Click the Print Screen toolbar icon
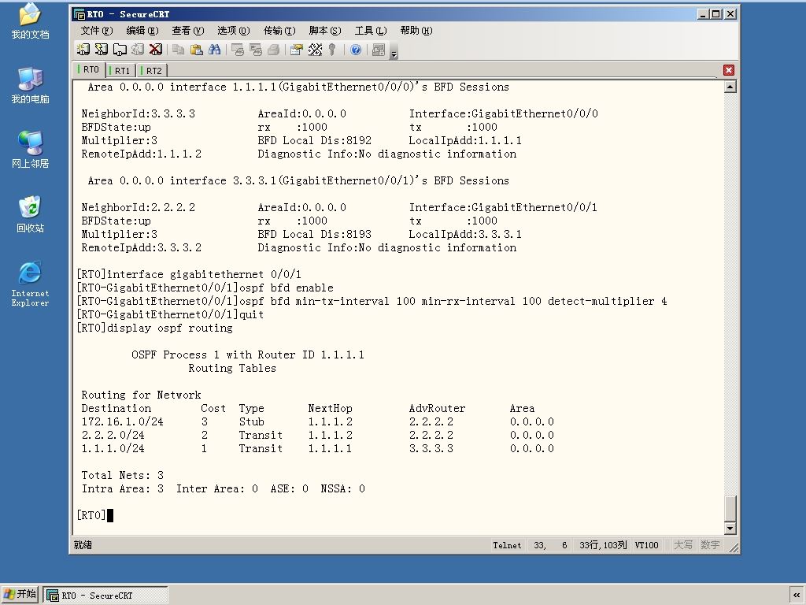The width and height of the screenshot is (806, 605). [x=237, y=50]
